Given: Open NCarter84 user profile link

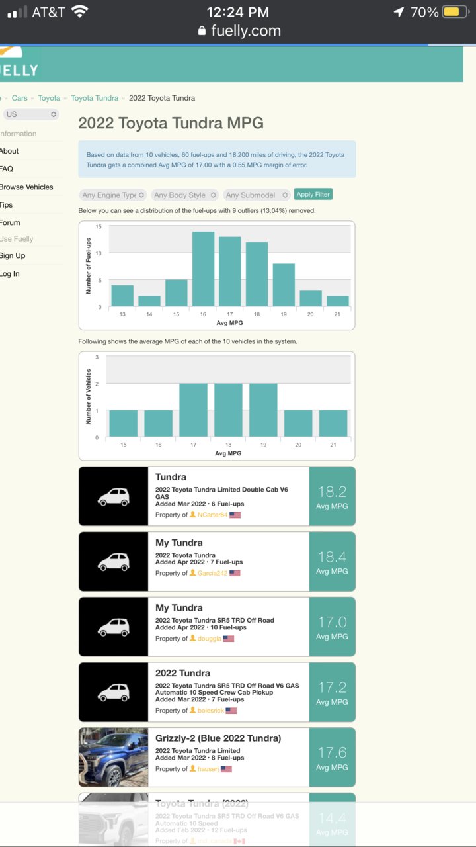Looking at the screenshot, I should coord(212,515).
